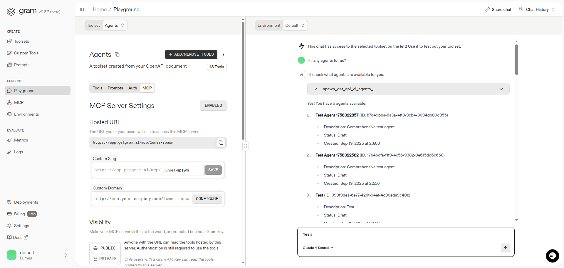
Task: Open the default Lumea organization switcher
Action: click(x=38, y=255)
